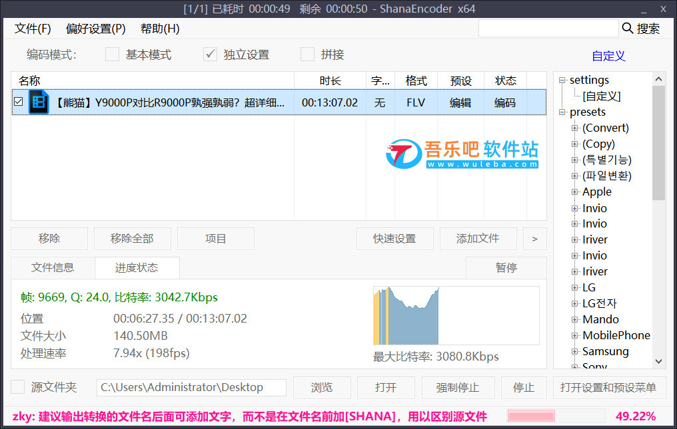Viewport: 677px width, 429px height.
Task: Click the video file icon in list row
Action: [39, 102]
